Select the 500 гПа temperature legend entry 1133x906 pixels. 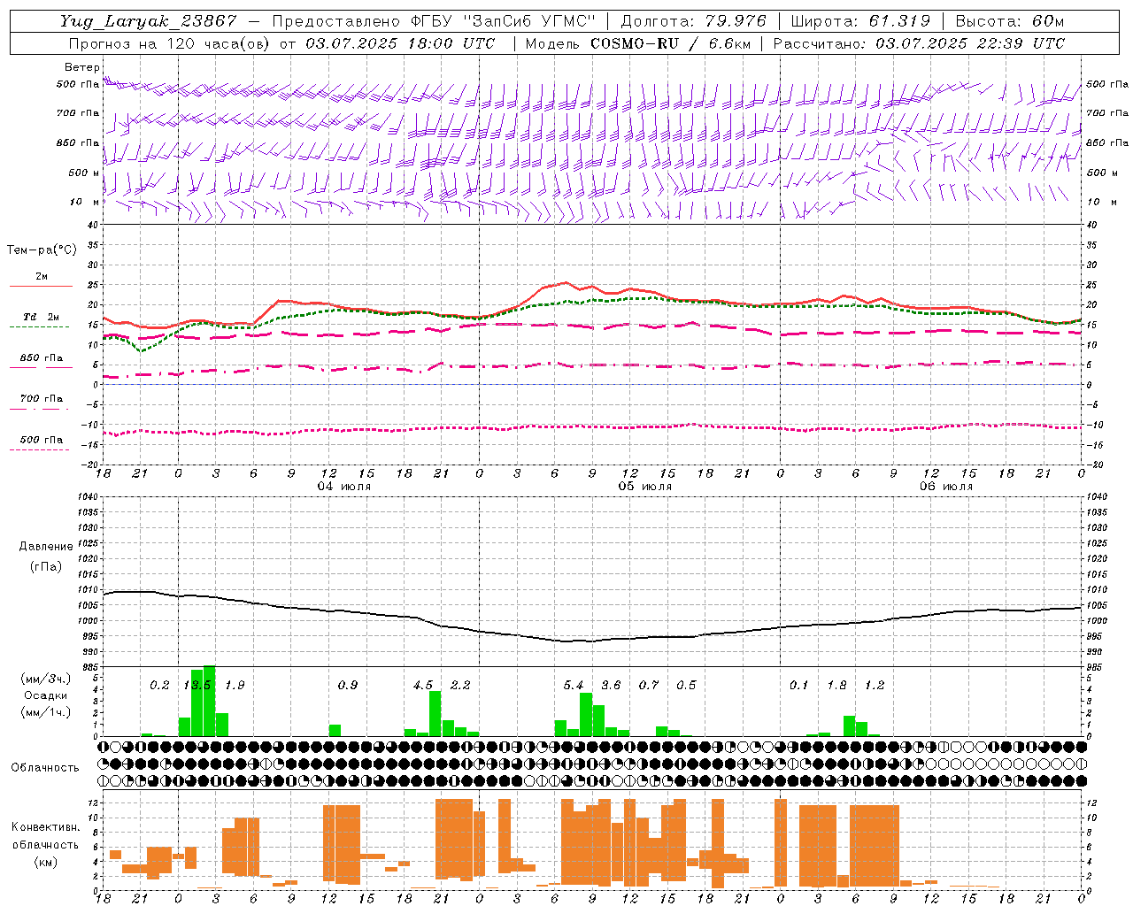point(41,443)
